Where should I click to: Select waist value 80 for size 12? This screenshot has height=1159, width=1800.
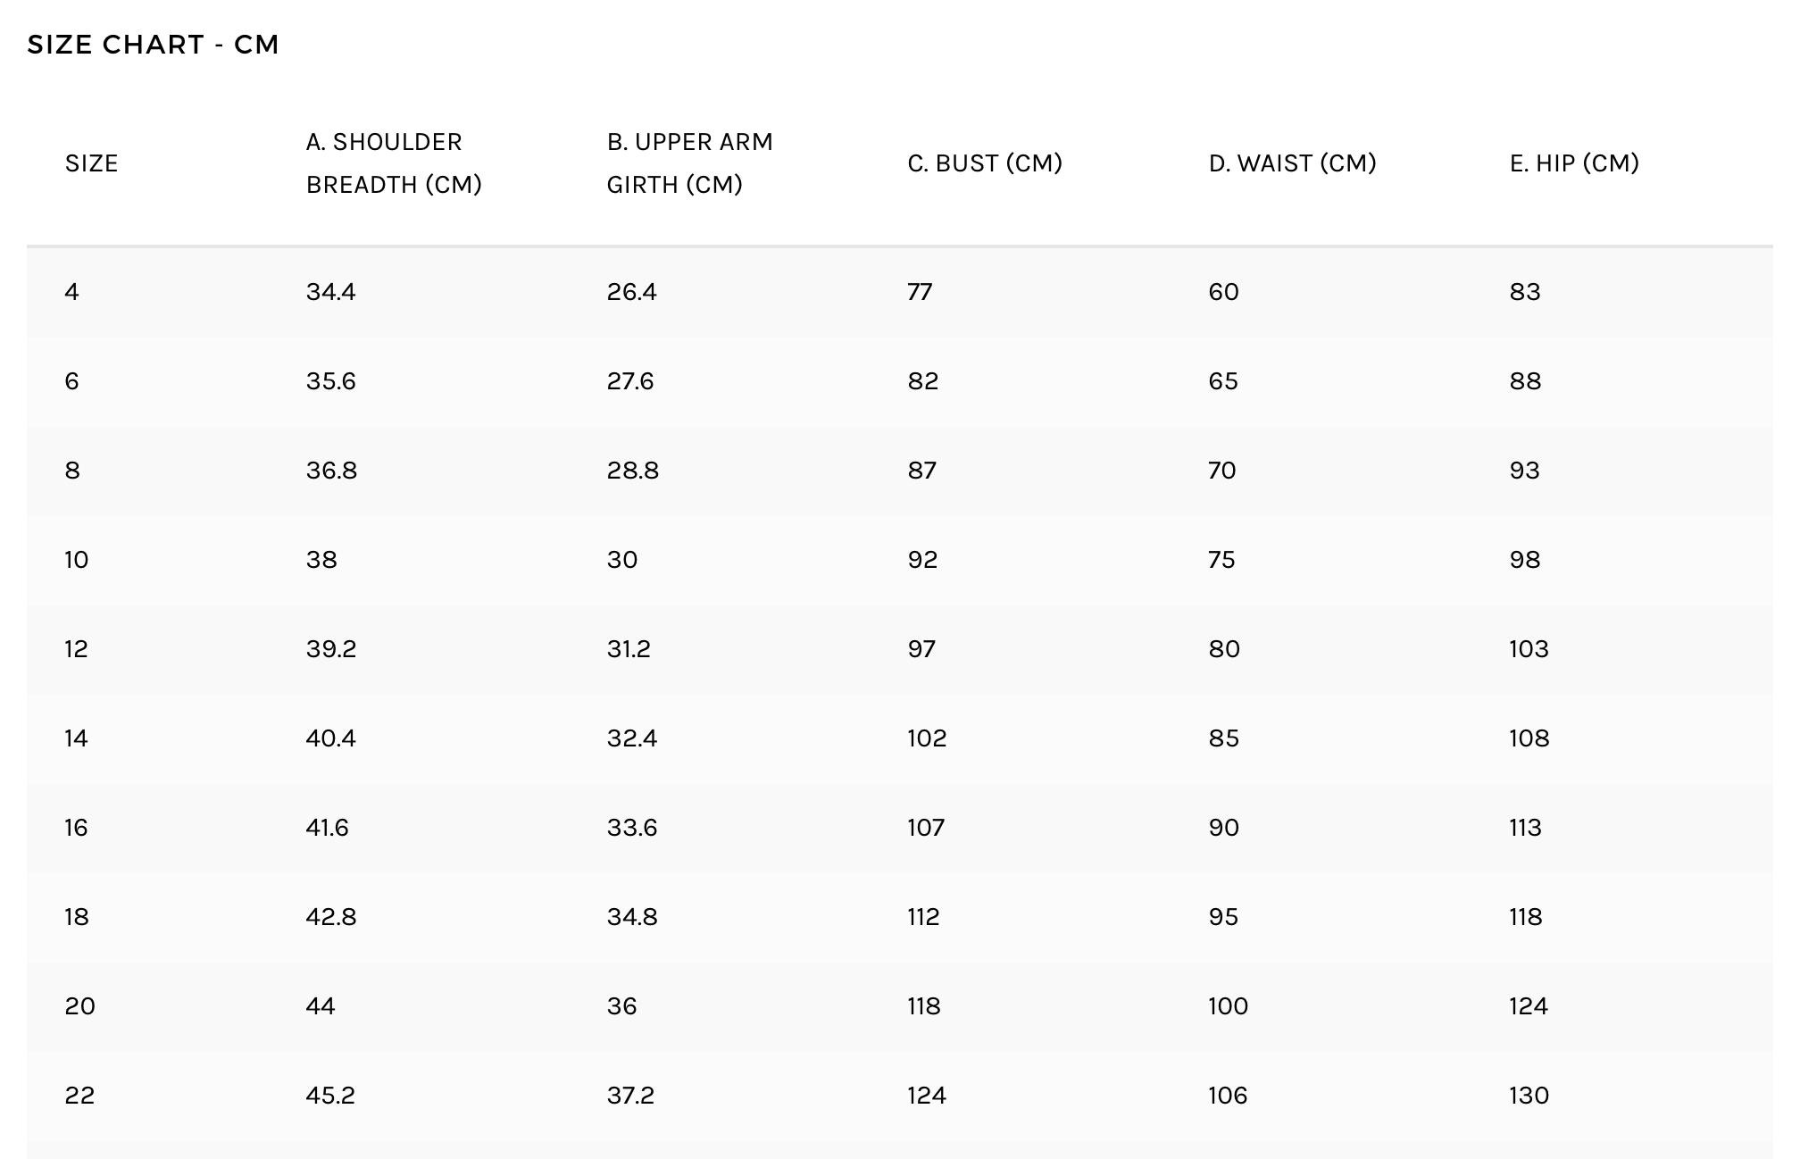[x=1224, y=649]
